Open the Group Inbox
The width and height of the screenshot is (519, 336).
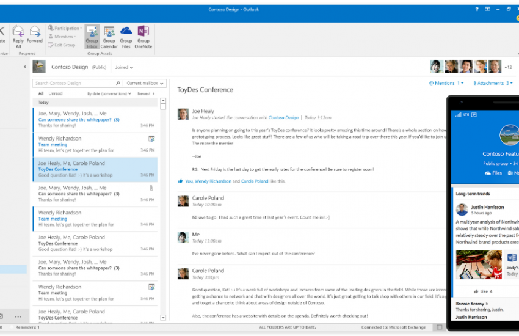92,37
